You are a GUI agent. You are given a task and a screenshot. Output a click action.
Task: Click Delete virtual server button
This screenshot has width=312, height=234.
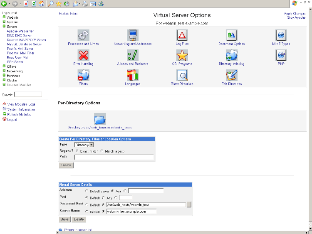click(x=79, y=219)
